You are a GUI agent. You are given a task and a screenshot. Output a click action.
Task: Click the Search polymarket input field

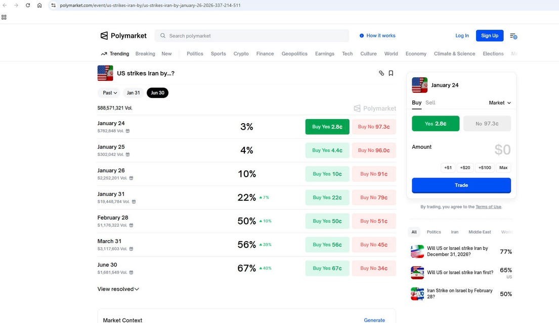[253, 36]
